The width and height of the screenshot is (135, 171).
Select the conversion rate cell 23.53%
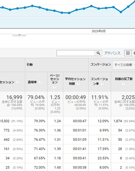click(103, 158)
